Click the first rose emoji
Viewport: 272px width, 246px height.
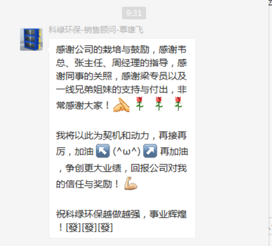point(139,104)
